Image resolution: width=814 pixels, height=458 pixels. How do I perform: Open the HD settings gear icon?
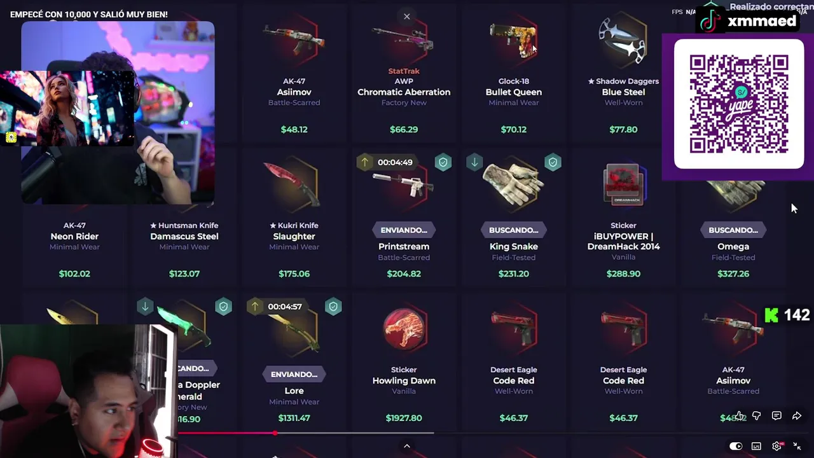(x=777, y=447)
